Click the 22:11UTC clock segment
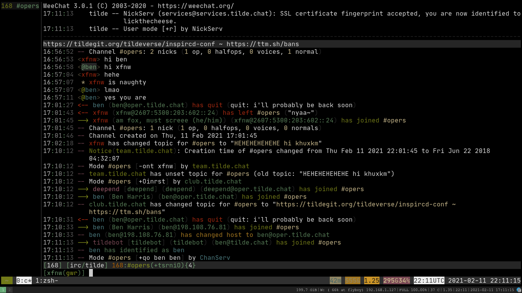This screenshot has height=293, width=522. tap(429, 281)
